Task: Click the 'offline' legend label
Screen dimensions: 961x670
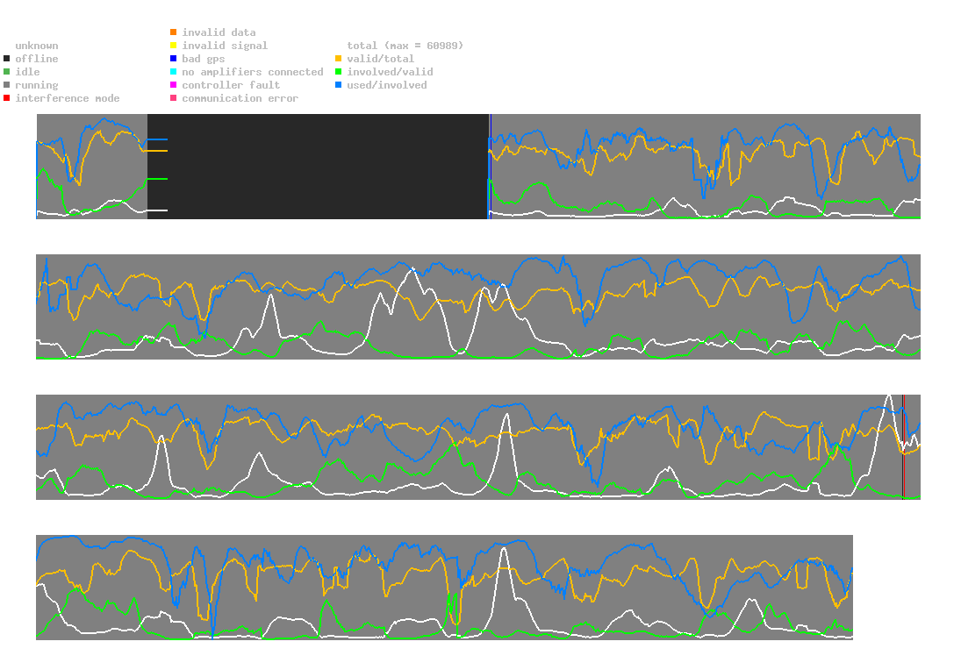Action: (x=37, y=59)
